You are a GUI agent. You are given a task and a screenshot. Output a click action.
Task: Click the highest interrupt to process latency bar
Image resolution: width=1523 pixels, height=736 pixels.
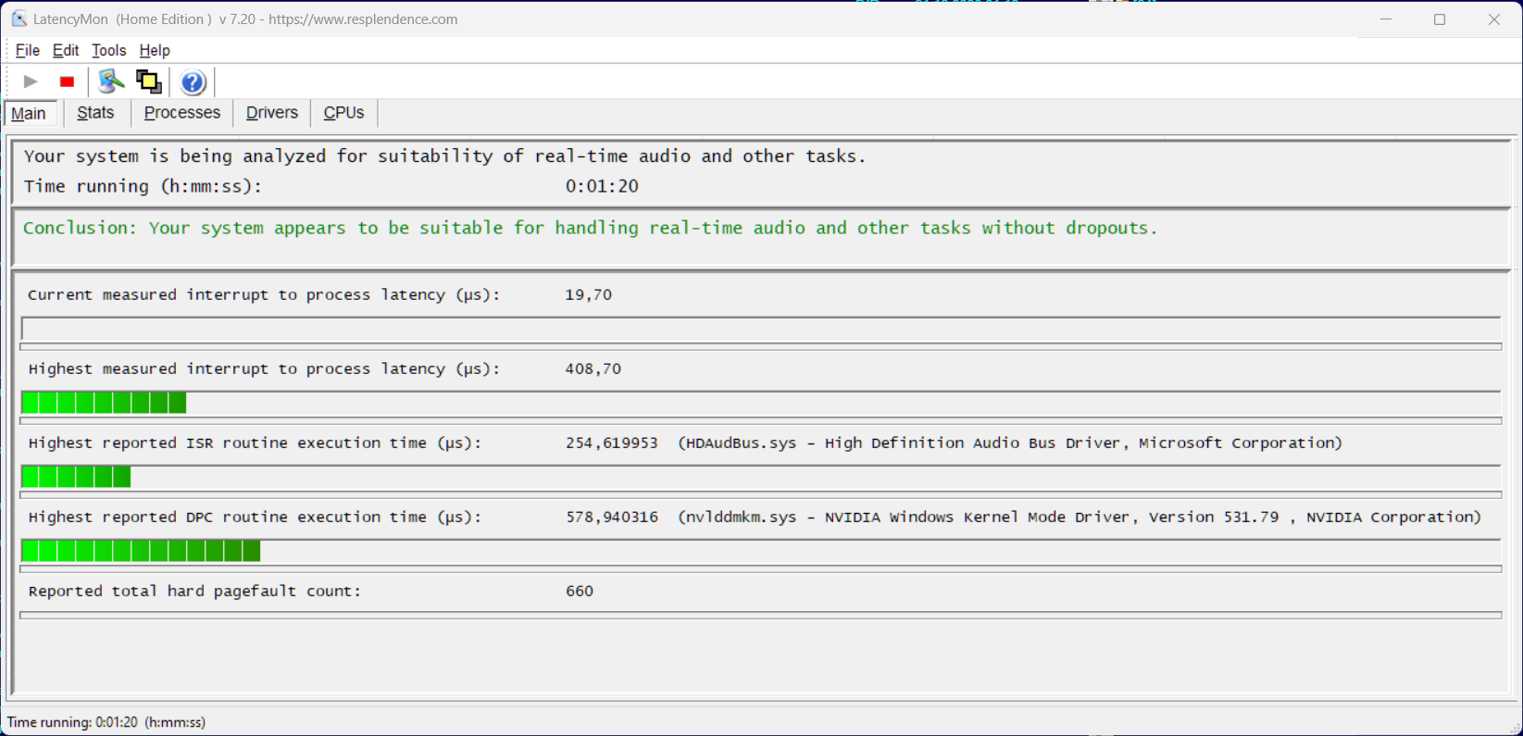pos(760,403)
